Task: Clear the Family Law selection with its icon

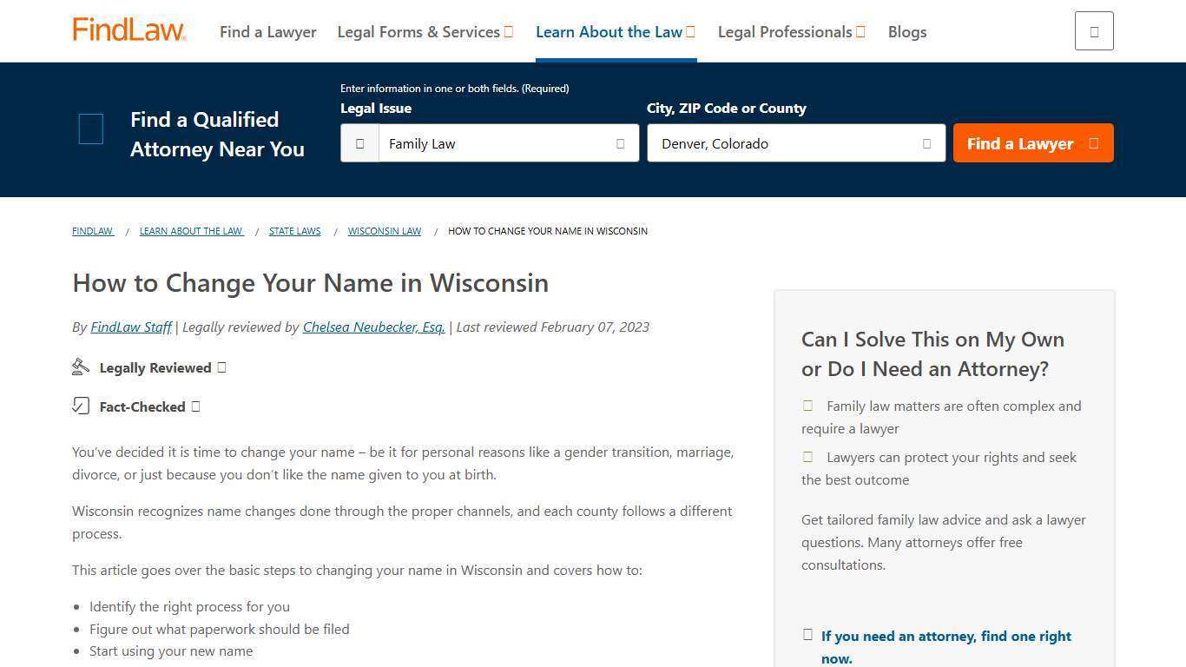Action: click(x=620, y=143)
